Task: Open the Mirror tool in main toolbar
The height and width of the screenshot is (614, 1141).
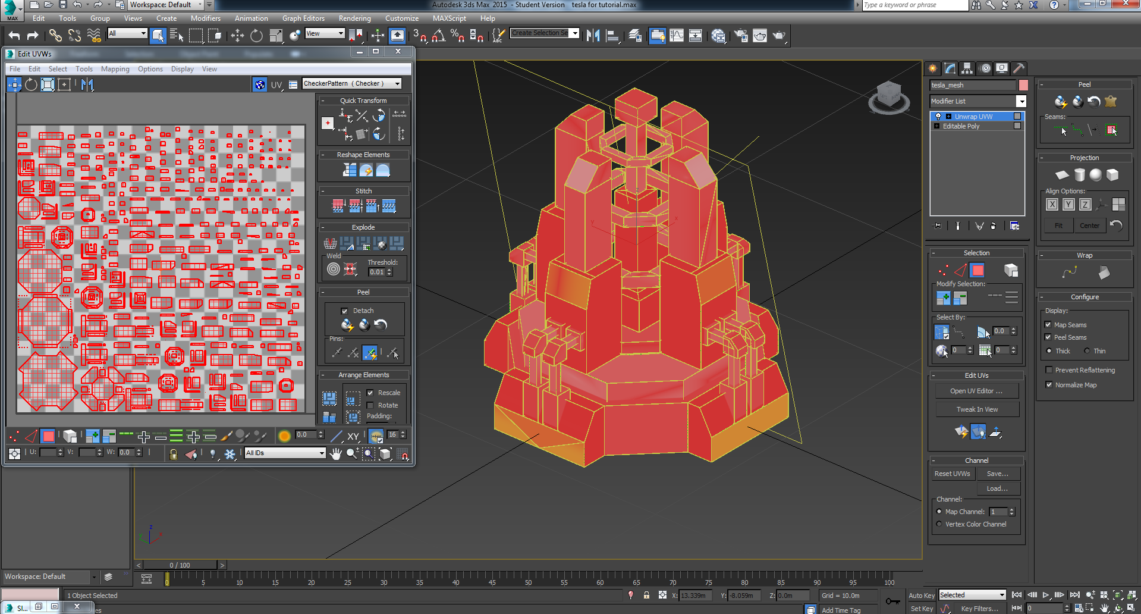Action: 593,36
